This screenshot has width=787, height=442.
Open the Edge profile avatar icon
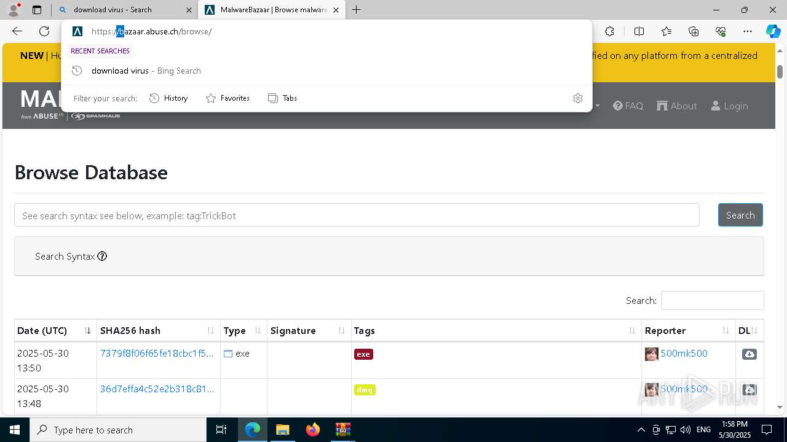[x=14, y=9]
